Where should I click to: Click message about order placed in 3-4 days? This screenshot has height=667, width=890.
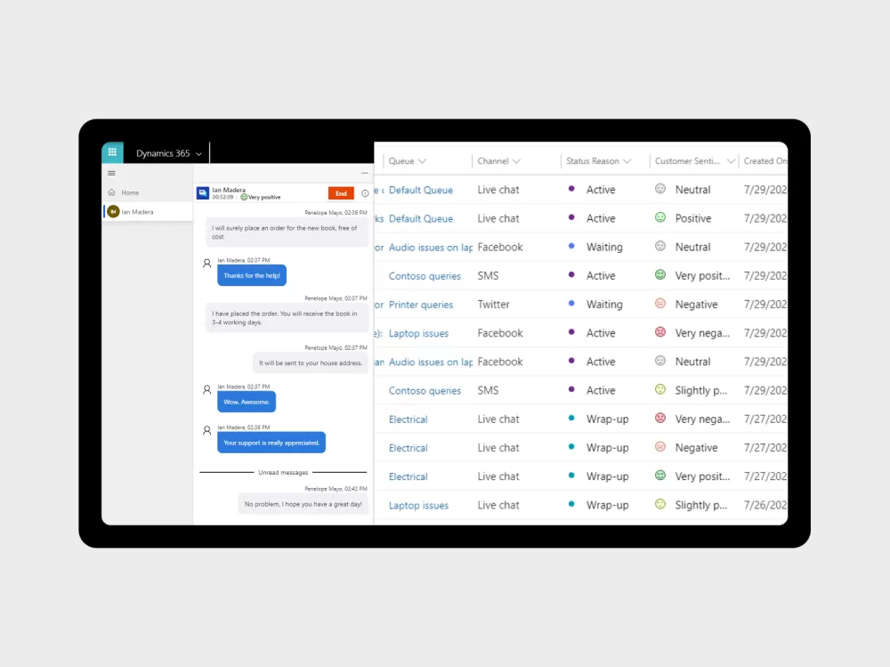point(286,318)
